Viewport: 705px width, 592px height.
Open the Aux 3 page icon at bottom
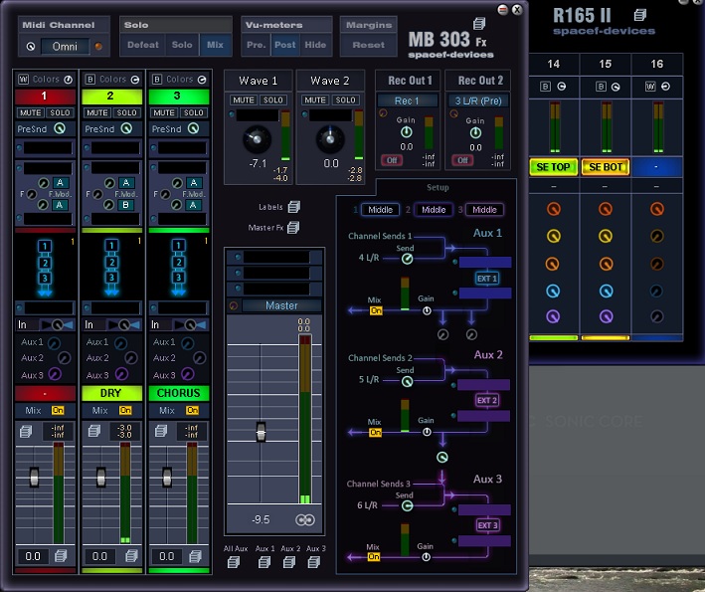pos(315,562)
